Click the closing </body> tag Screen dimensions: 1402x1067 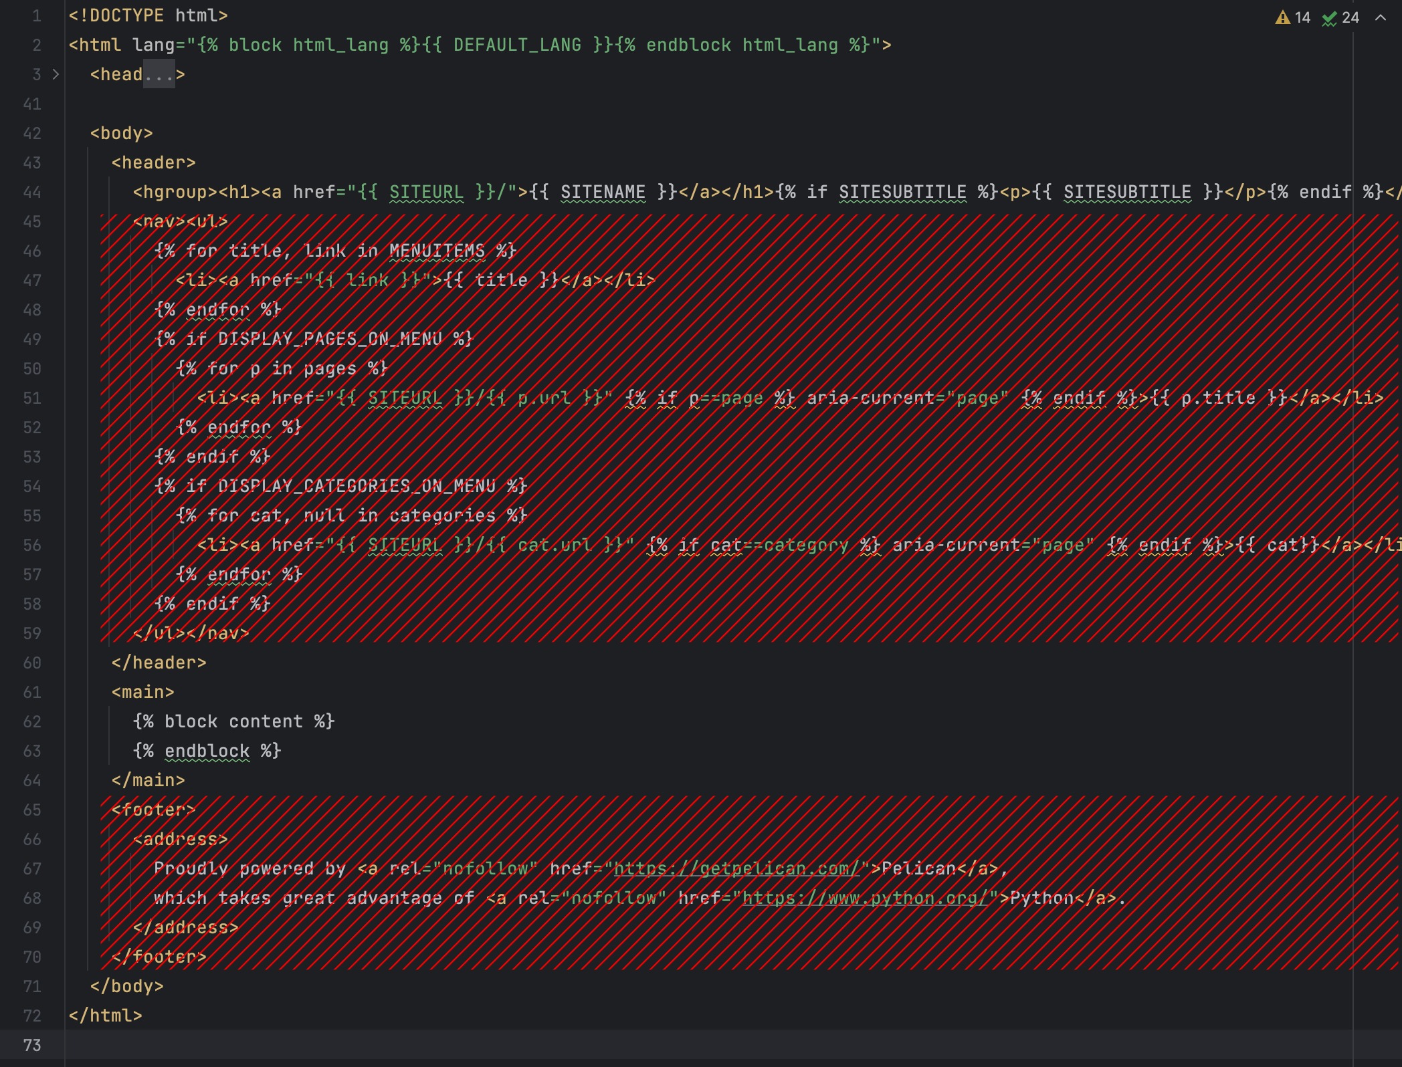pyautogui.click(x=127, y=986)
